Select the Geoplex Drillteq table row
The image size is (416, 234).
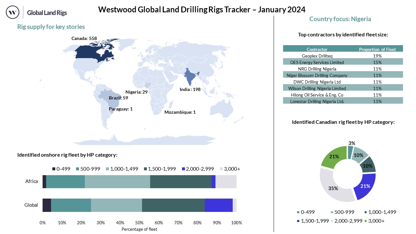(x=343, y=56)
